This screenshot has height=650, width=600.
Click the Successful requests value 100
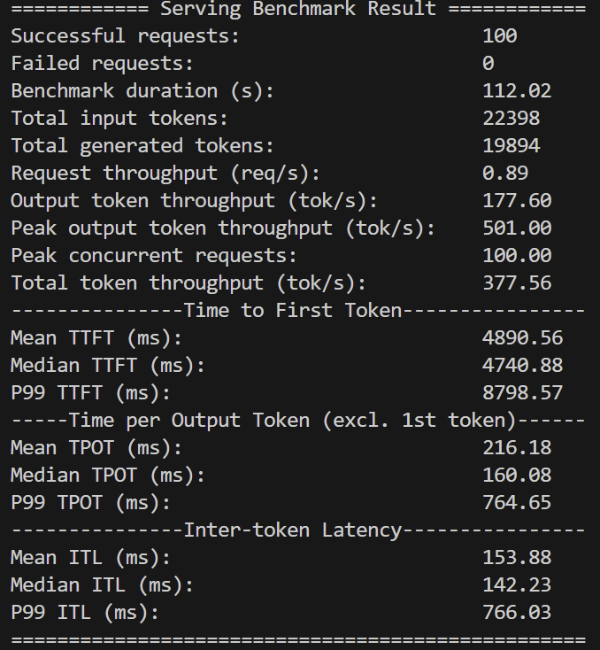coord(500,37)
